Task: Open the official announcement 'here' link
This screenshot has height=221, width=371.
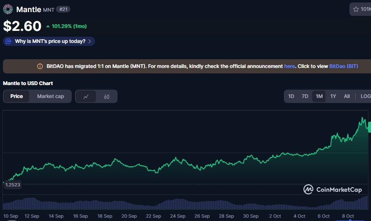Action: [289, 66]
